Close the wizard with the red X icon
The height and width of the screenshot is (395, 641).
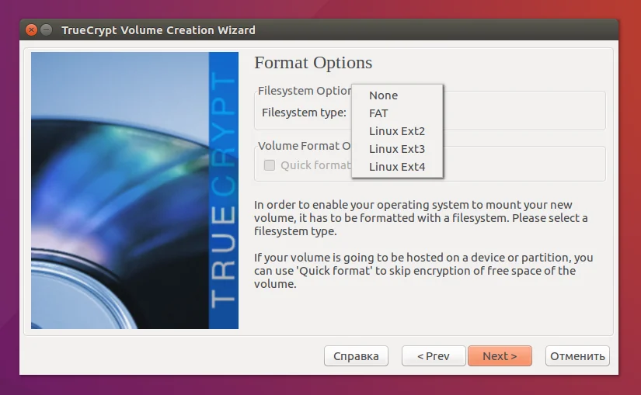[32, 29]
